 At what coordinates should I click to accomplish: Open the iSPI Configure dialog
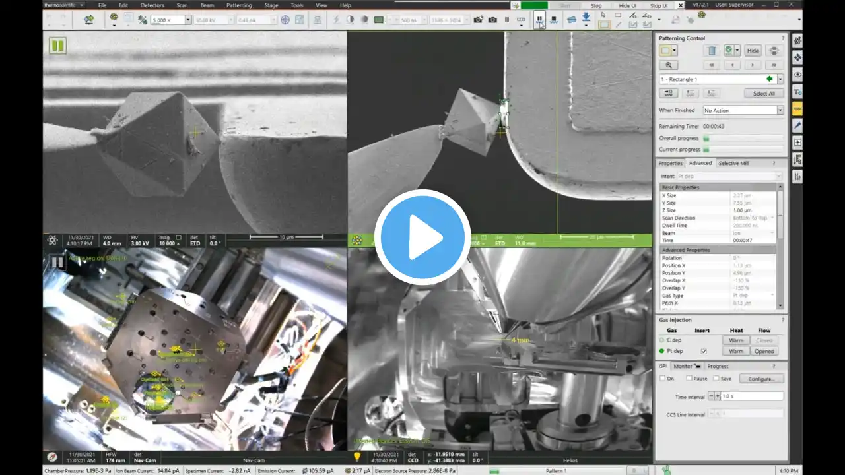click(761, 379)
